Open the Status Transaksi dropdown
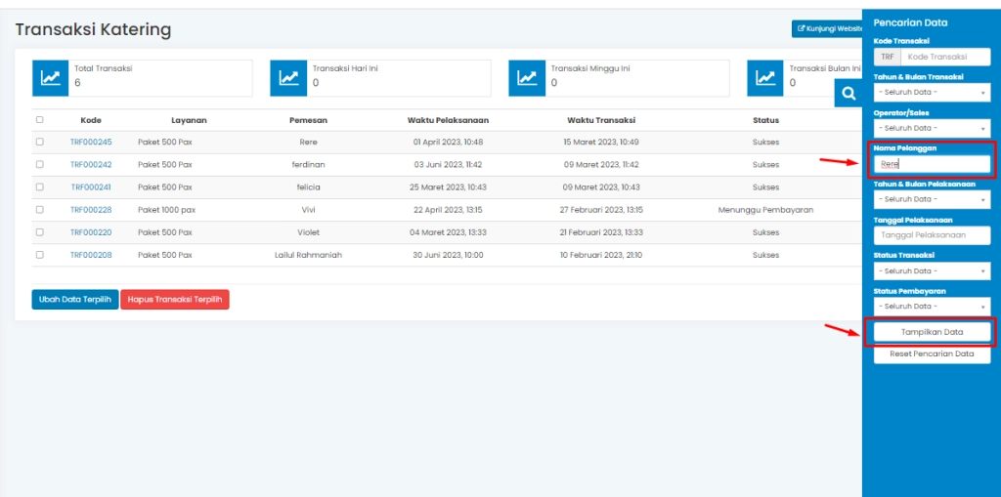Screen dimensions: 1001x497 pos(932,270)
